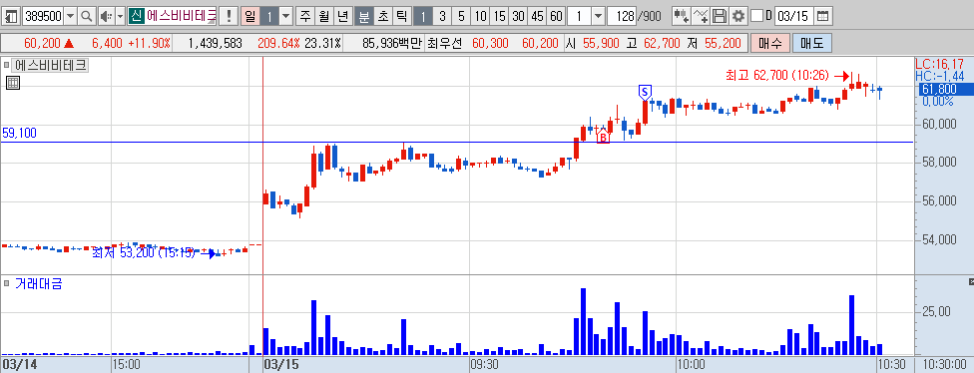Viewport: 974px width, 373px height.
Task: Click the B buy marker on the chart
Action: coord(602,136)
